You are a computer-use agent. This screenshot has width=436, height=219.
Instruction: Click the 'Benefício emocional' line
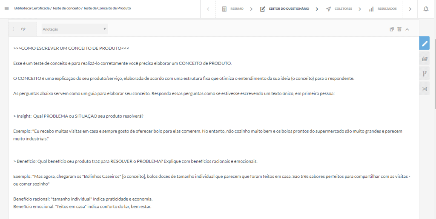82,207
